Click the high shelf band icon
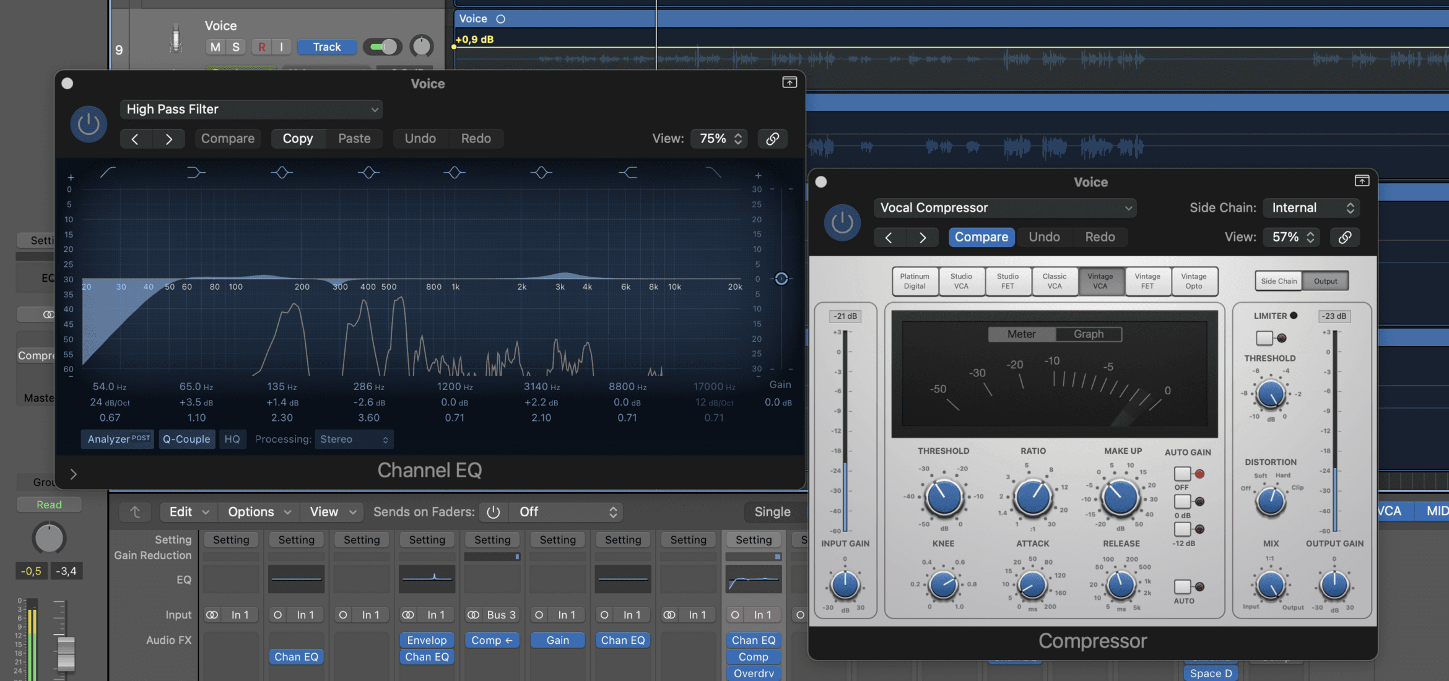The width and height of the screenshot is (1449, 681). click(628, 172)
